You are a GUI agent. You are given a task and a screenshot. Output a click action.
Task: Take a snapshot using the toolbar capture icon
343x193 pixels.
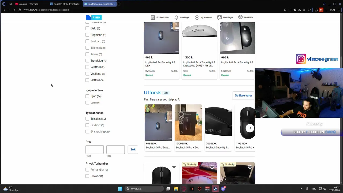290,10
